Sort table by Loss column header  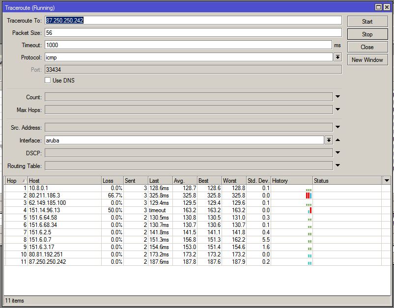coord(113,181)
